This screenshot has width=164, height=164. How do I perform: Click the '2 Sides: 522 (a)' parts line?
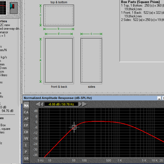[x=142, y=20]
